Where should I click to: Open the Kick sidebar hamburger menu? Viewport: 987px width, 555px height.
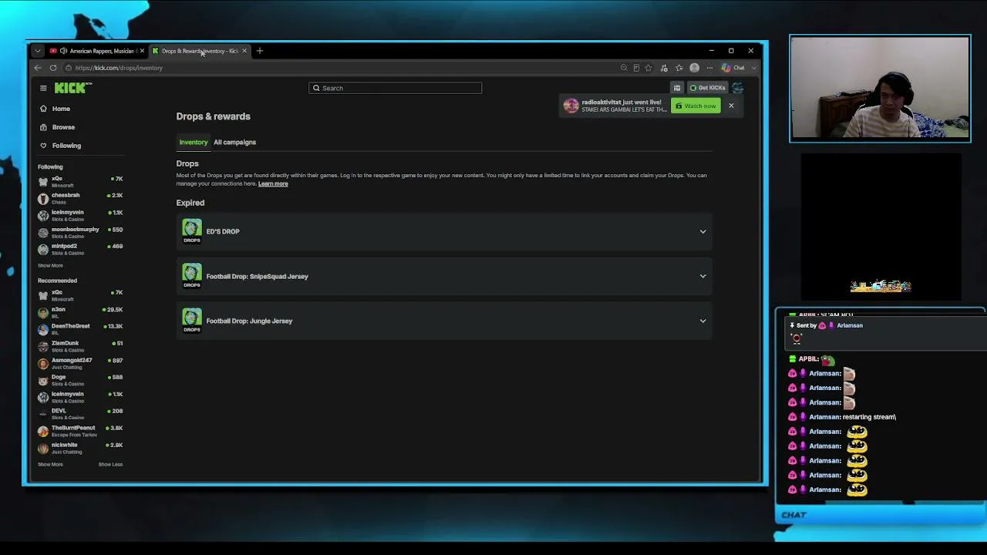pos(43,88)
